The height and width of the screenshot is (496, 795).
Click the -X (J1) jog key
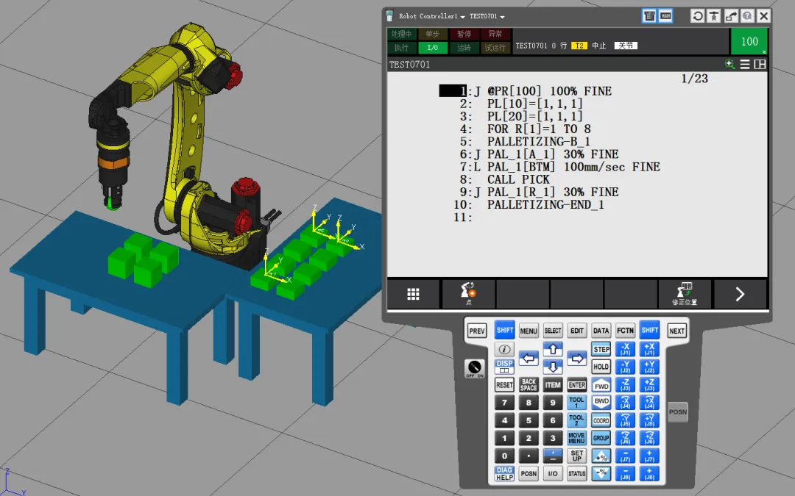tap(625, 349)
